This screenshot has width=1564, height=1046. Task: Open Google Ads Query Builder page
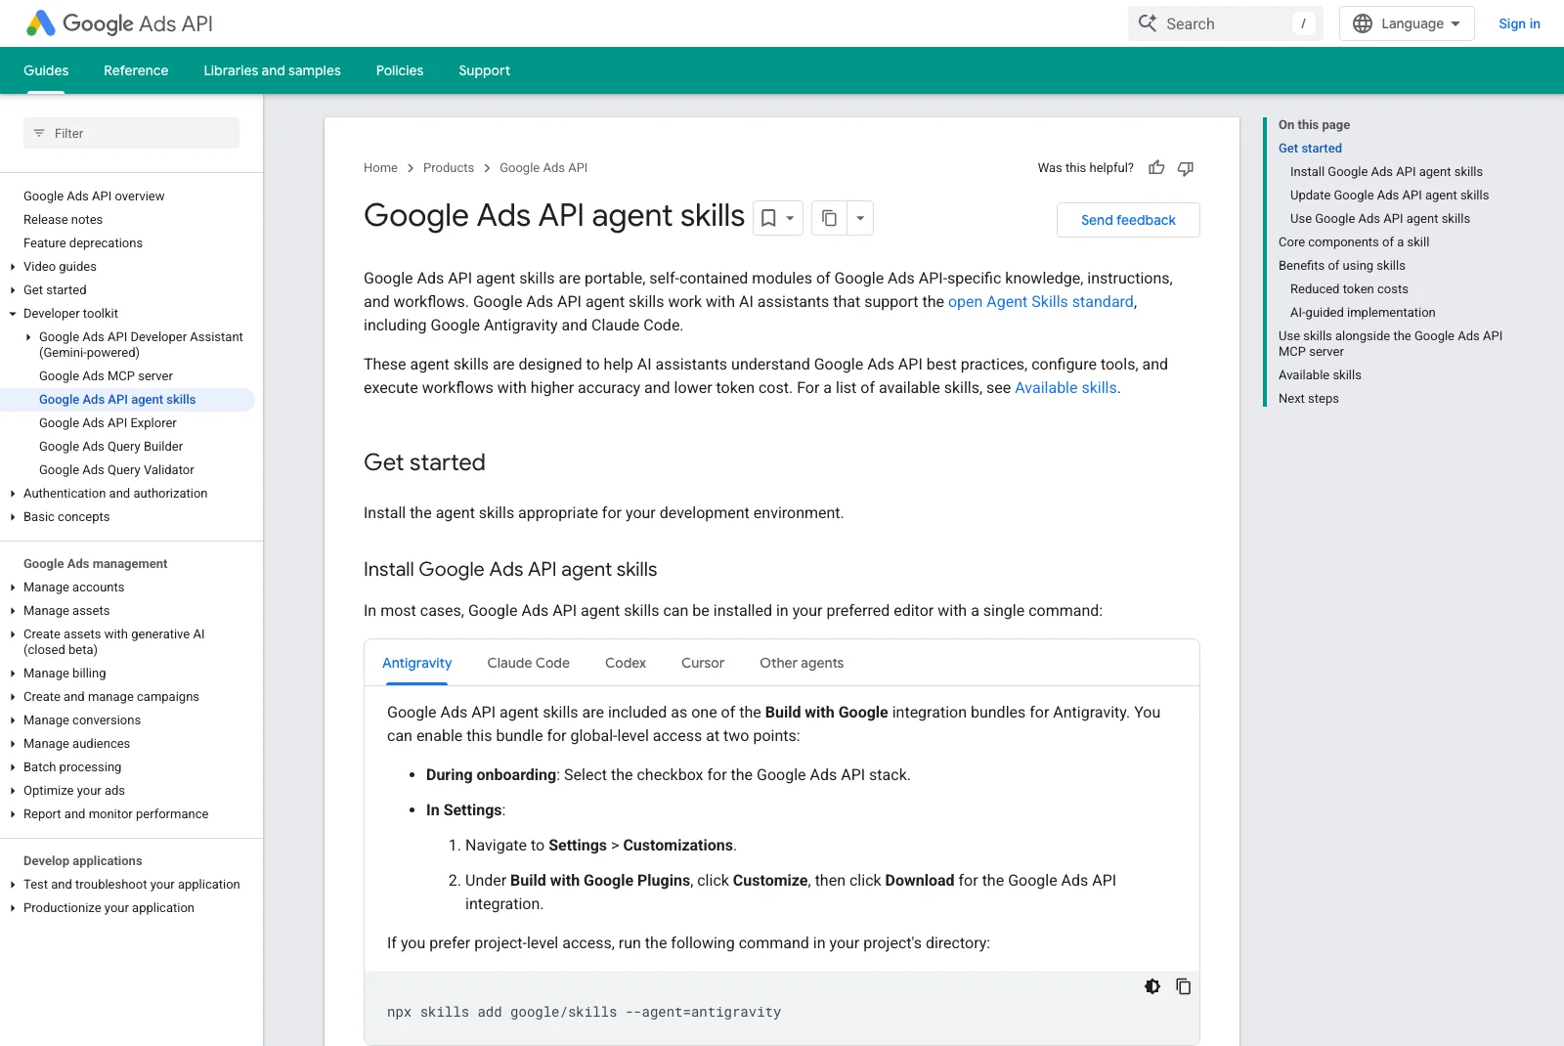(x=110, y=447)
